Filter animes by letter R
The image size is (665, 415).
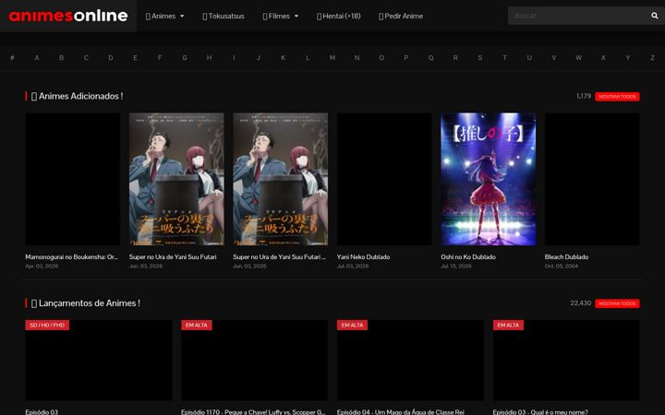pyautogui.click(x=455, y=57)
